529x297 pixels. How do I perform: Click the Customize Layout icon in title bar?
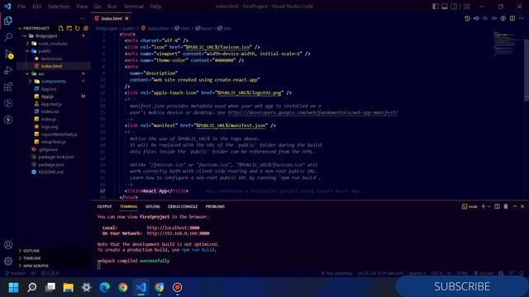tap(466, 7)
